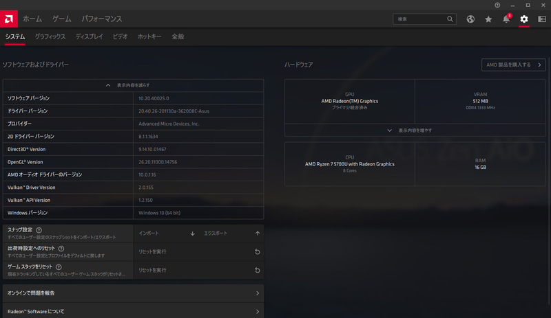Select Vulkan Driver Version value 2.0.155
This screenshot has height=318, width=551.
click(x=146, y=188)
